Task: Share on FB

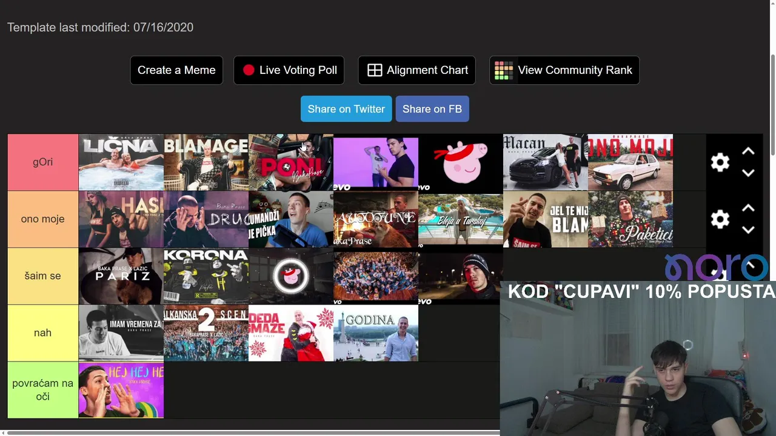Action: click(432, 109)
